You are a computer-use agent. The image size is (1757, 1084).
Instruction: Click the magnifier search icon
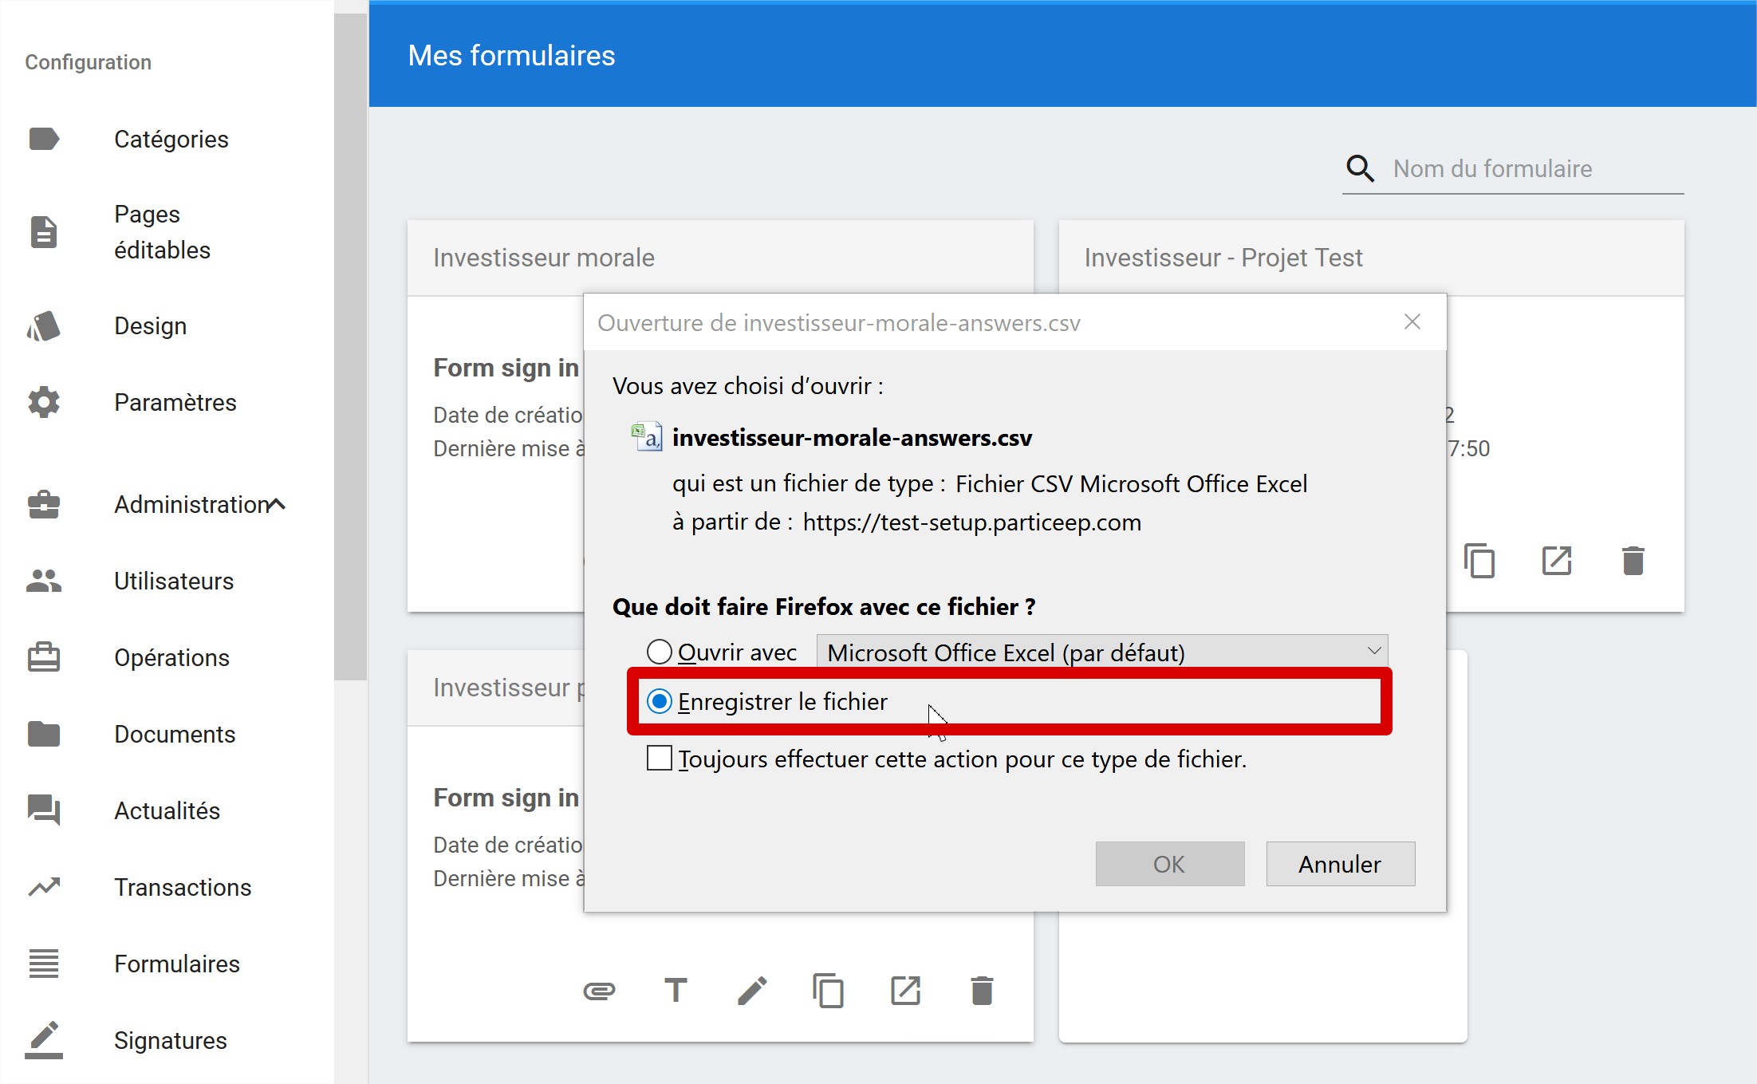click(x=1361, y=168)
